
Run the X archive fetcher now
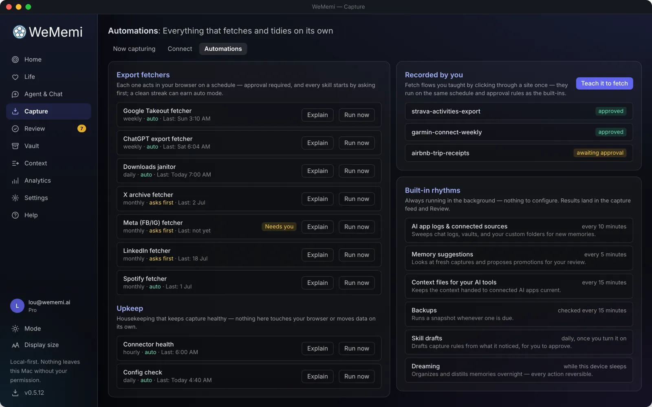[357, 199]
